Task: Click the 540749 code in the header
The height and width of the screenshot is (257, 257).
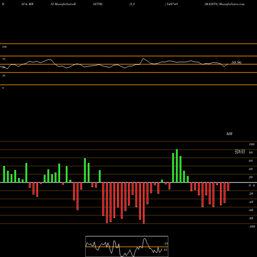Action: [172, 4]
